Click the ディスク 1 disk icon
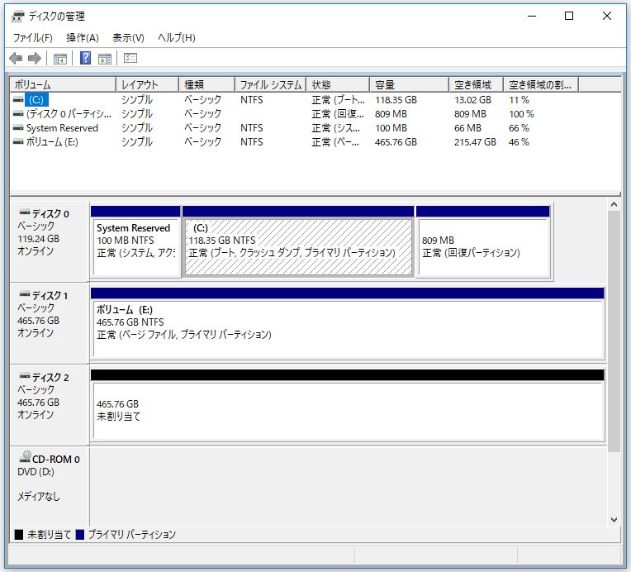The height and width of the screenshot is (572, 631). coord(25,294)
